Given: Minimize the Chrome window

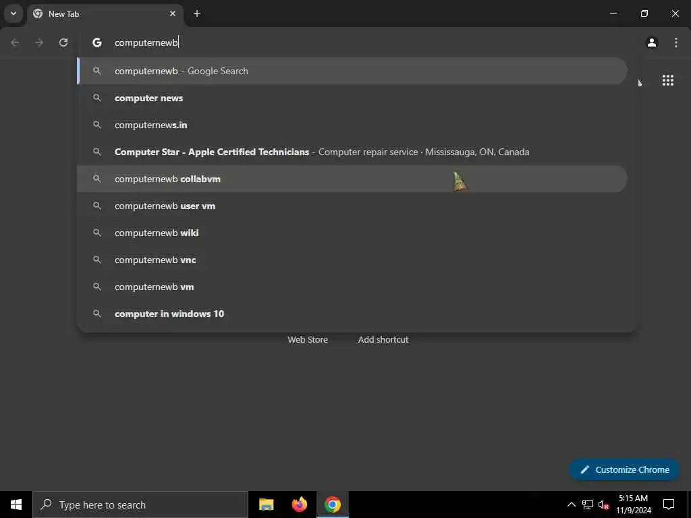Looking at the screenshot, I should (613, 13).
